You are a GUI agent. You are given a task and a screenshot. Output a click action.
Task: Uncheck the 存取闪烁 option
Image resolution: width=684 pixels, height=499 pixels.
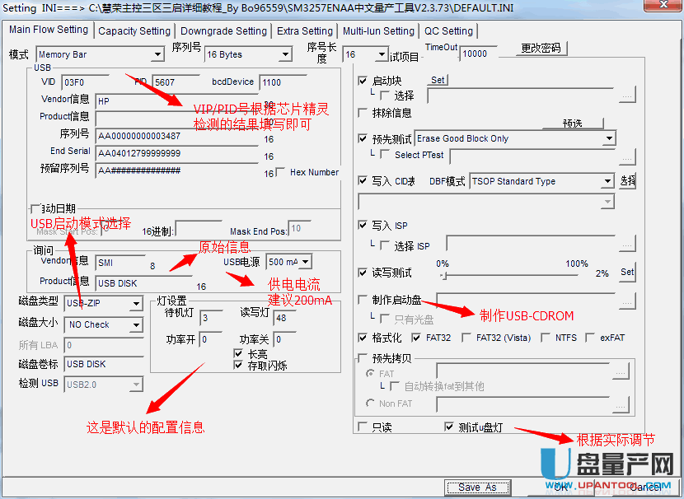click(240, 365)
